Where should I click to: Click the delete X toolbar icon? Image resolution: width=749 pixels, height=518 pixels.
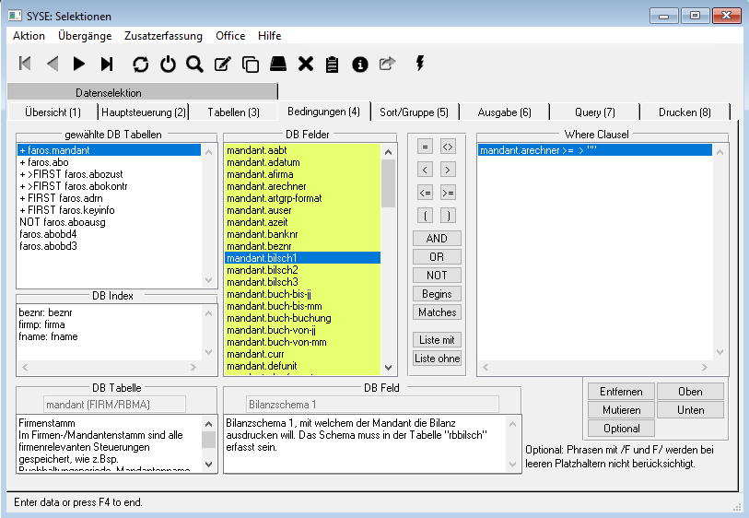306,64
